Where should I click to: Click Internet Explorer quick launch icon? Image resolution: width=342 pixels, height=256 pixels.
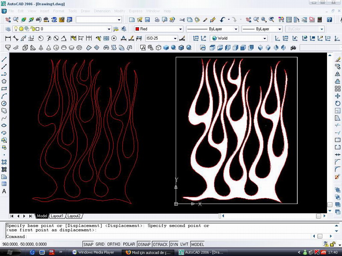pyautogui.click(x=32, y=252)
